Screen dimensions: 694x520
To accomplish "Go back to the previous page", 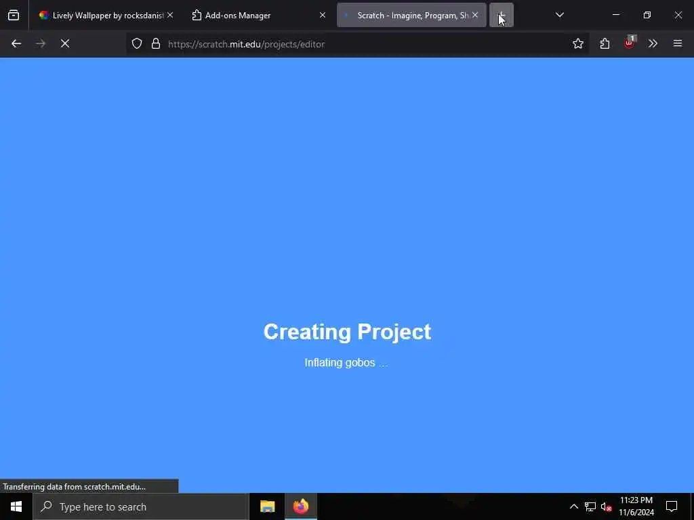I will 16,44.
